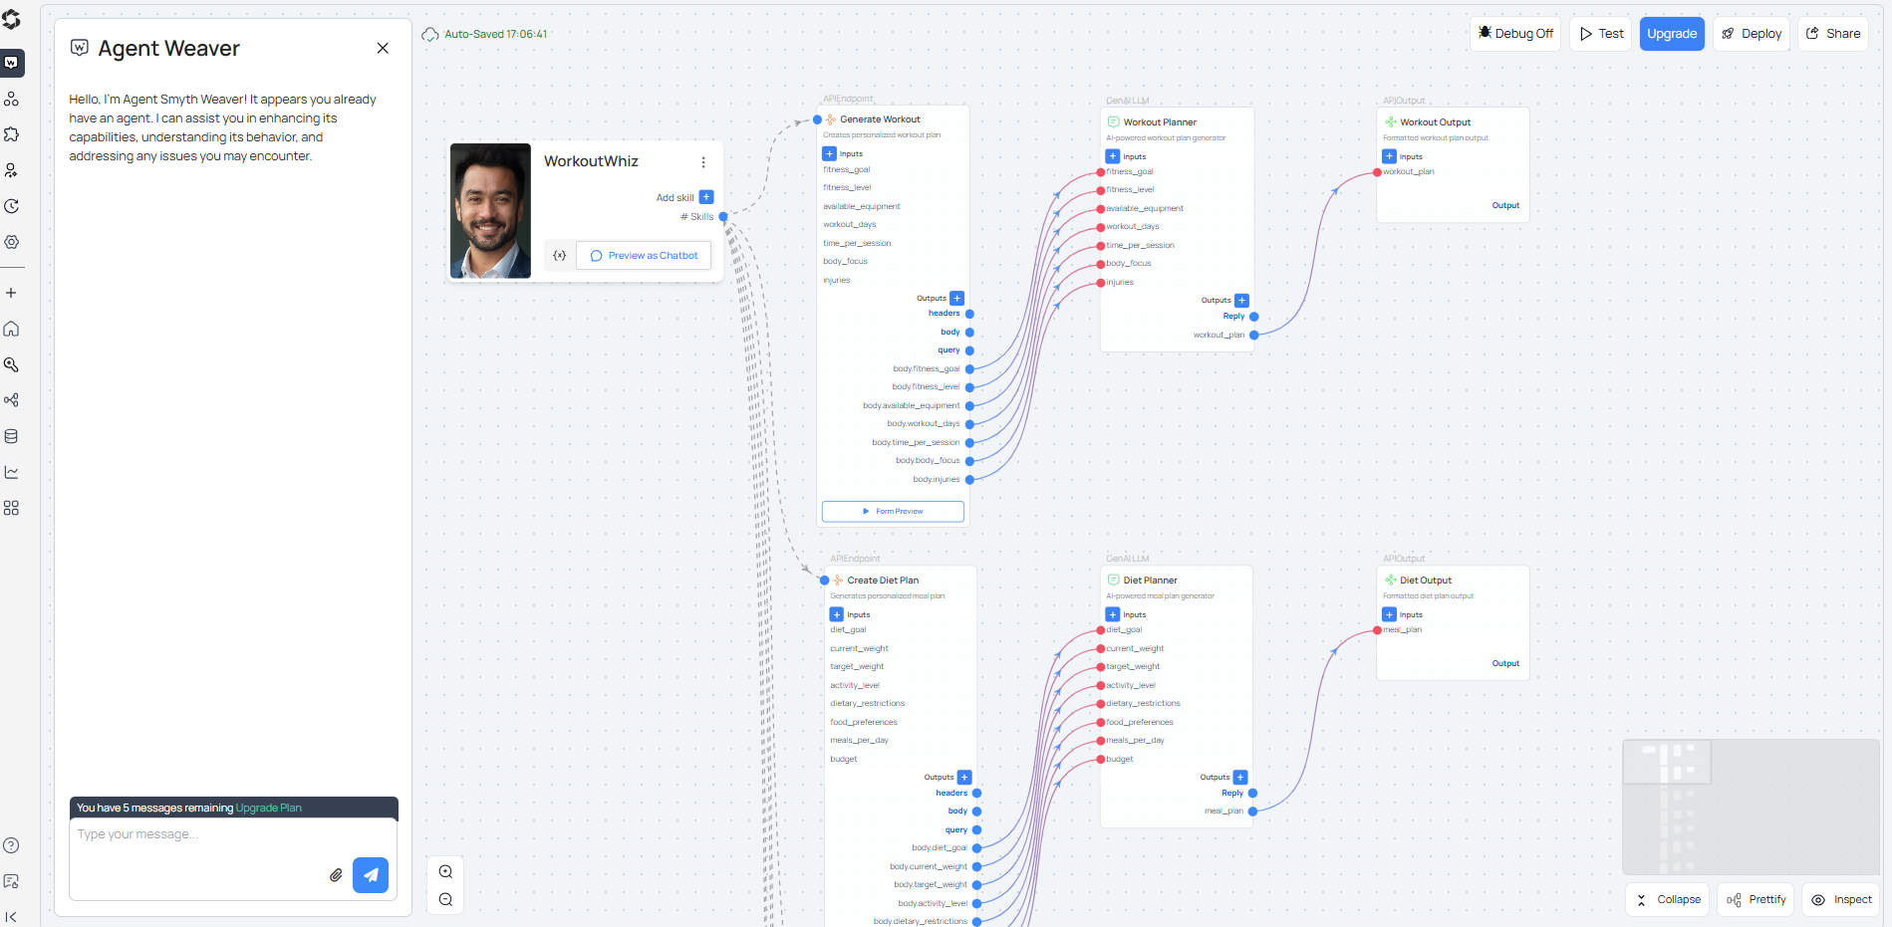1892x927 pixels.
Task: Select the Diet Output node title
Action: pyautogui.click(x=1426, y=580)
